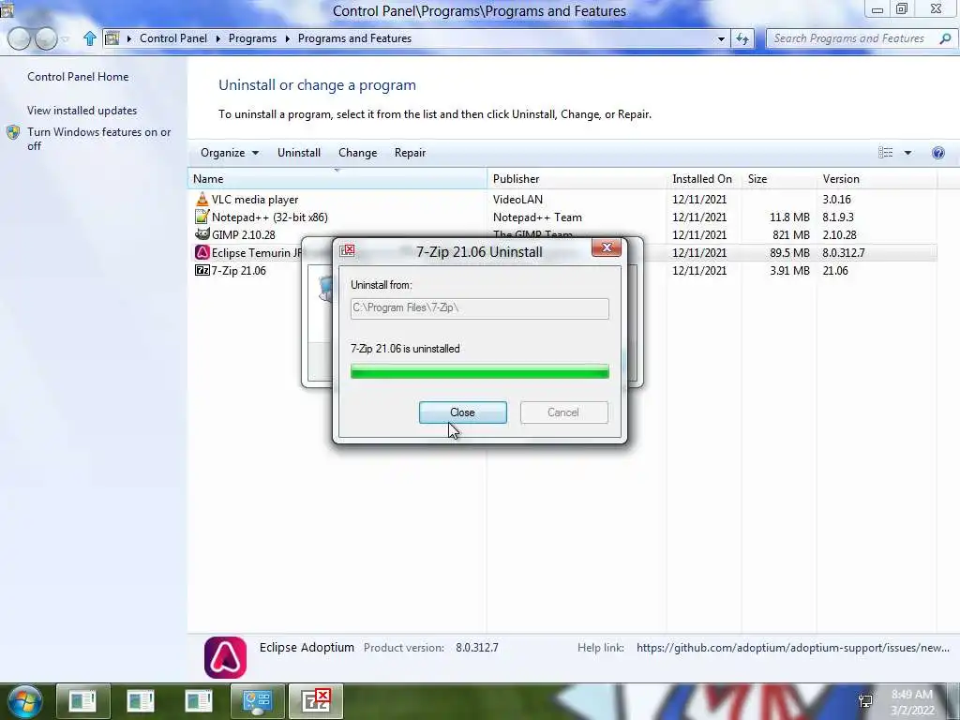Expand breadcrumb arrow after Programs
Screen dimensions: 960x720
click(x=287, y=38)
